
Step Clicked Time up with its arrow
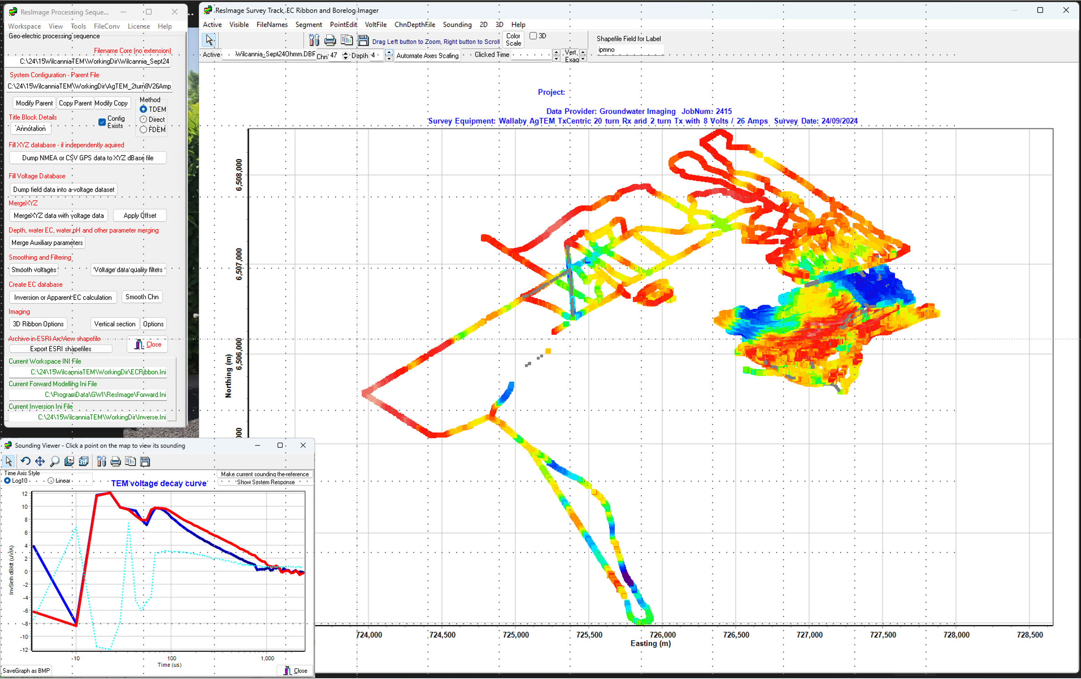[x=556, y=52]
